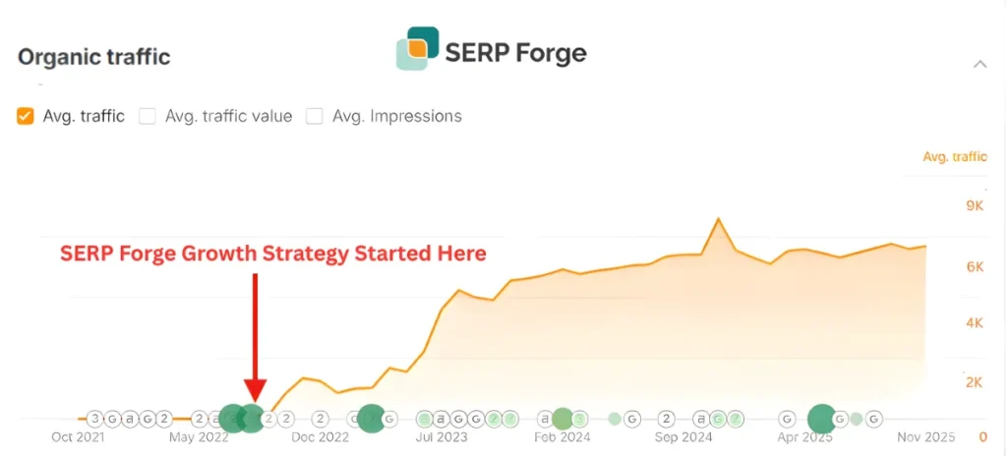Viewport: 1007px width, 456px height.
Task: Click the green circle above Feb 2024
Action: pos(563,419)
